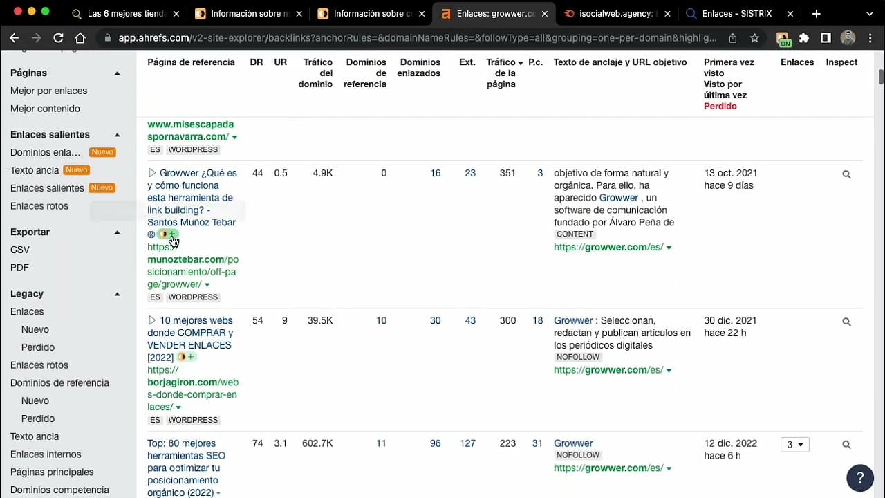The image size is (885, 498).
Task: Collapse the Legacy sidebar section
Action: click(x=118, y=294)
